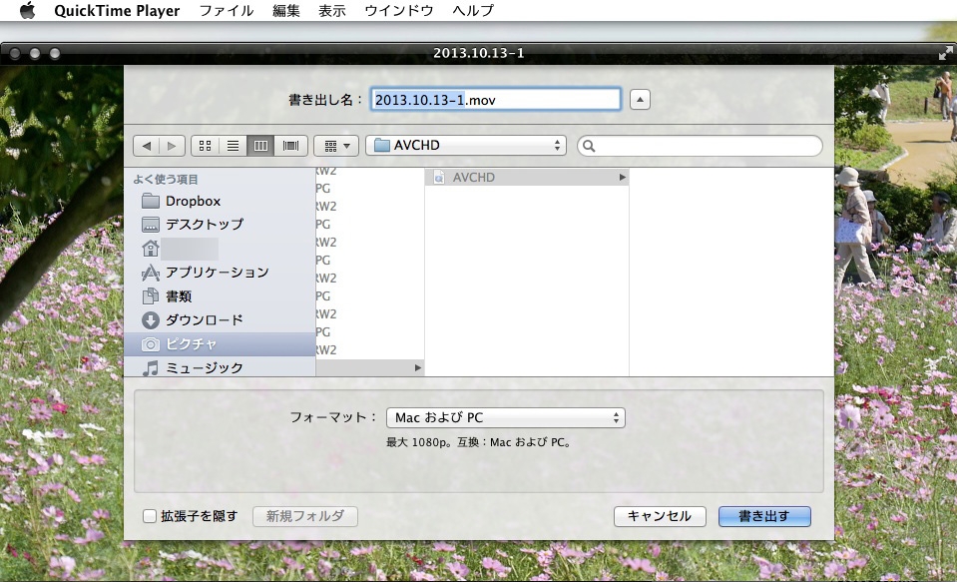This screenshot has width=957, height=582.
Task: Expand AVCHD with its right arrow
Action: [x=622, y=177]
